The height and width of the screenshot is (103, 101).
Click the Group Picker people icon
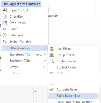tap(52, 55)
